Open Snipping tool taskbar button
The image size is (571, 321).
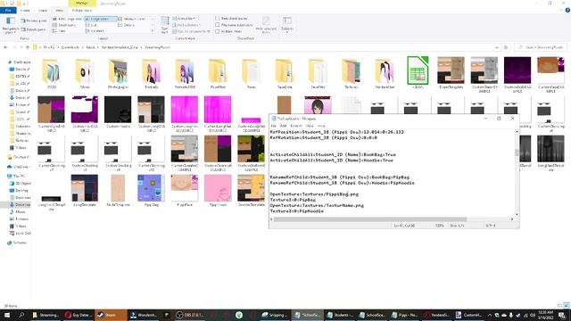coord(275,315)
